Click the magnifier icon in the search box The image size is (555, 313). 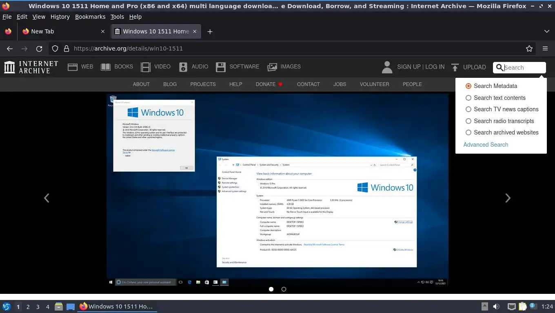pyautogui.click(x=500, y=68)
